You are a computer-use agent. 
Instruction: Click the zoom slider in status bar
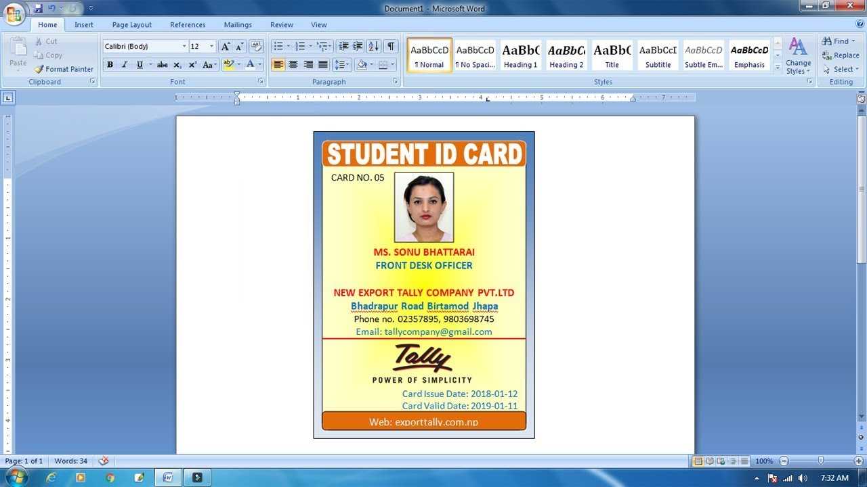(x=820, y=461)
